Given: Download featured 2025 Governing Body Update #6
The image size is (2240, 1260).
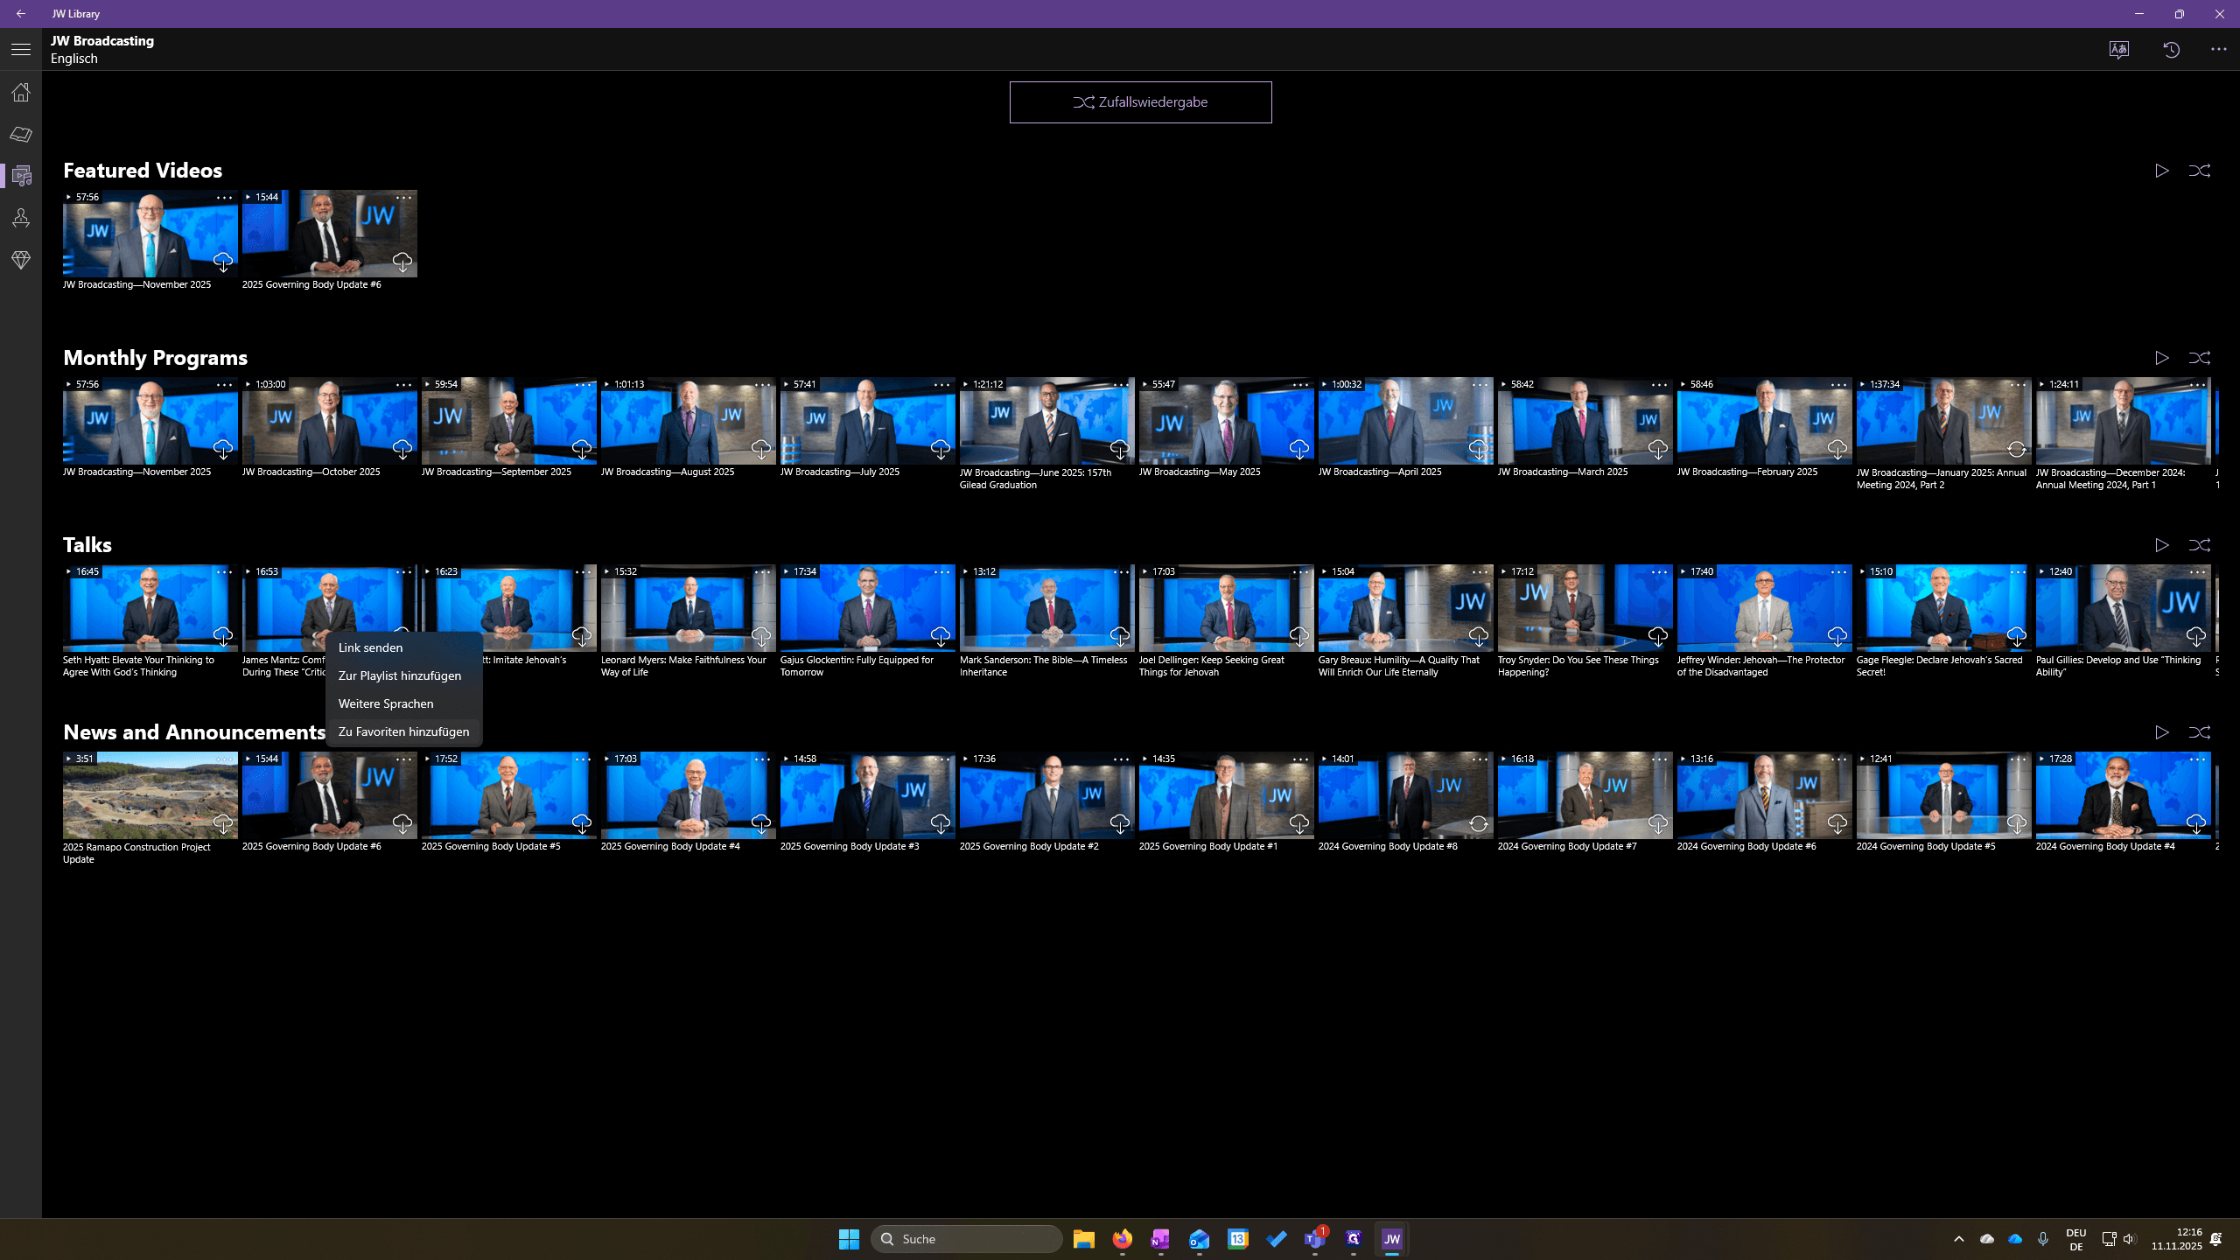Looking at the screenshot, I should coord(402,262).
